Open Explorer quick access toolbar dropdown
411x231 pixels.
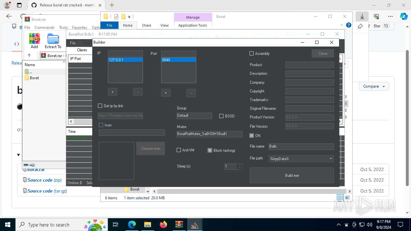pos(129,17)
